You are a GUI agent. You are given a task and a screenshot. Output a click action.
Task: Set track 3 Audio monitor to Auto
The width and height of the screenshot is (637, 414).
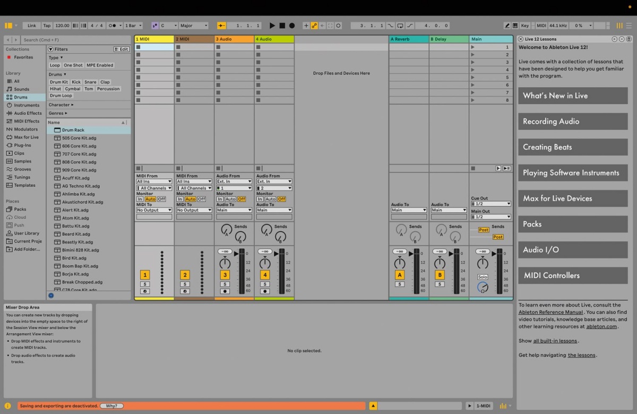[x=230, y=199]
